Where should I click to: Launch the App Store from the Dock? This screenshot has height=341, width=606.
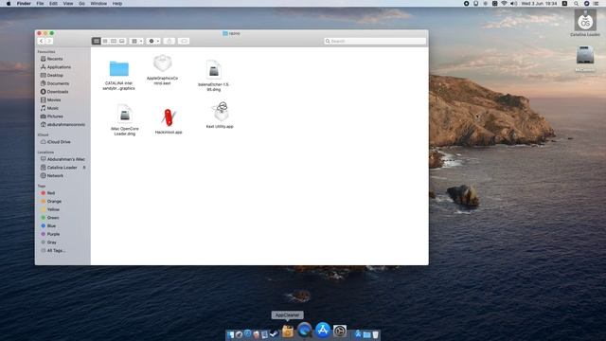pyautogui.click(x=323, y=331)
